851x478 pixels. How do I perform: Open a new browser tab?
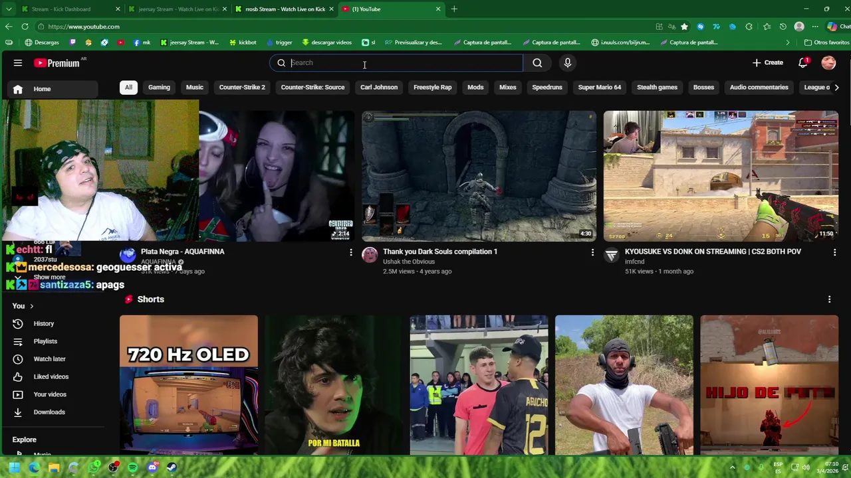point(454,9)
